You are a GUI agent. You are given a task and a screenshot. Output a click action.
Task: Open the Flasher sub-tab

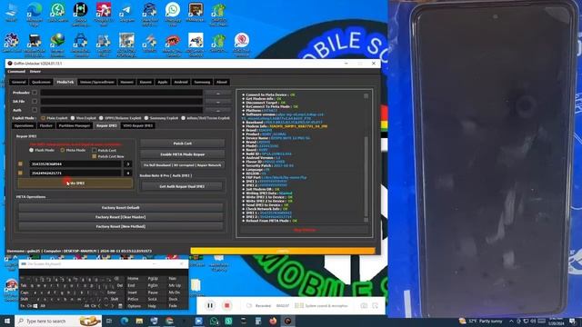click(45, 125)
